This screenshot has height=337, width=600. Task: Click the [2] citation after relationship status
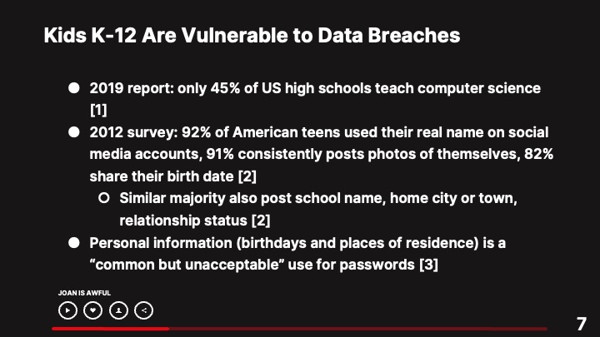[x=261, y=221]
